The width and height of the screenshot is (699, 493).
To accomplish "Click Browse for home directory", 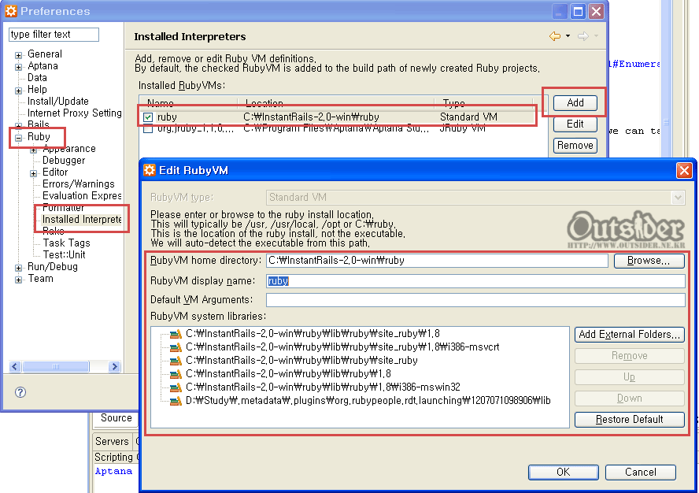I will point(649,261).
